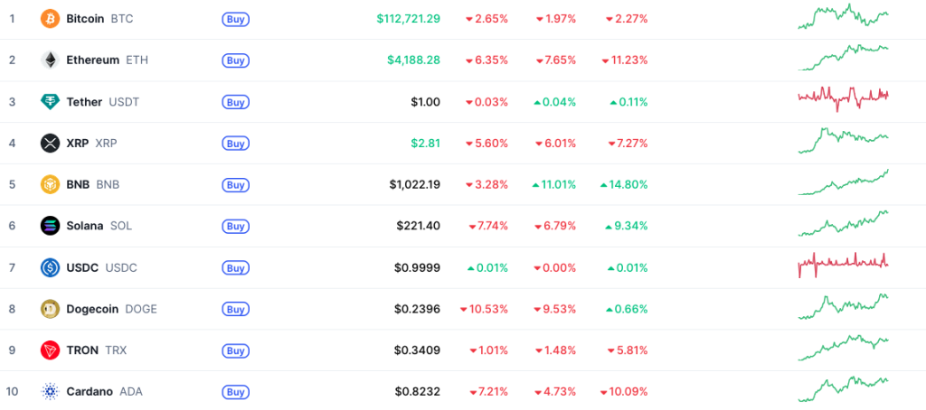View the Tether red sparkline chart
926x410 pixels.
(843, 96)
